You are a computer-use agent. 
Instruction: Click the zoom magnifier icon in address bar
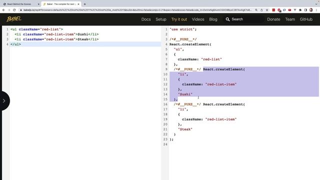[256, 10]
